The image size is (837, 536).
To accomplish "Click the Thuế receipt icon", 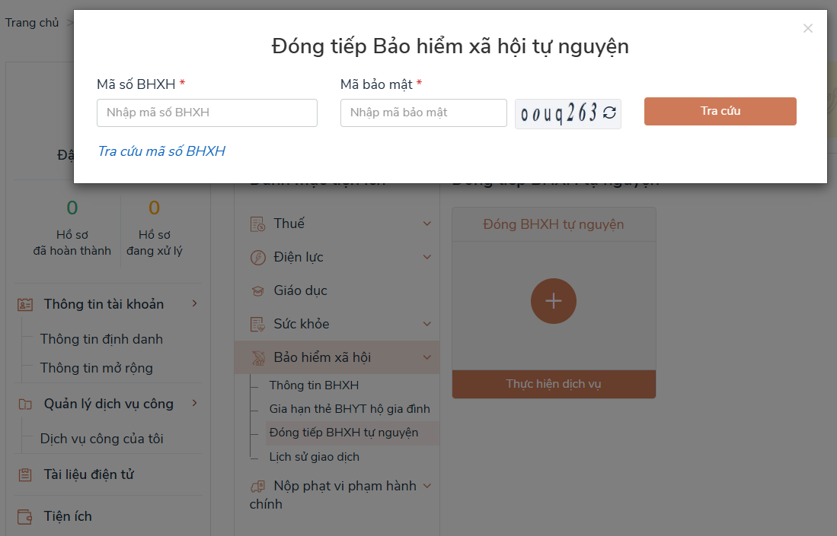I will [x=258, y=224].
